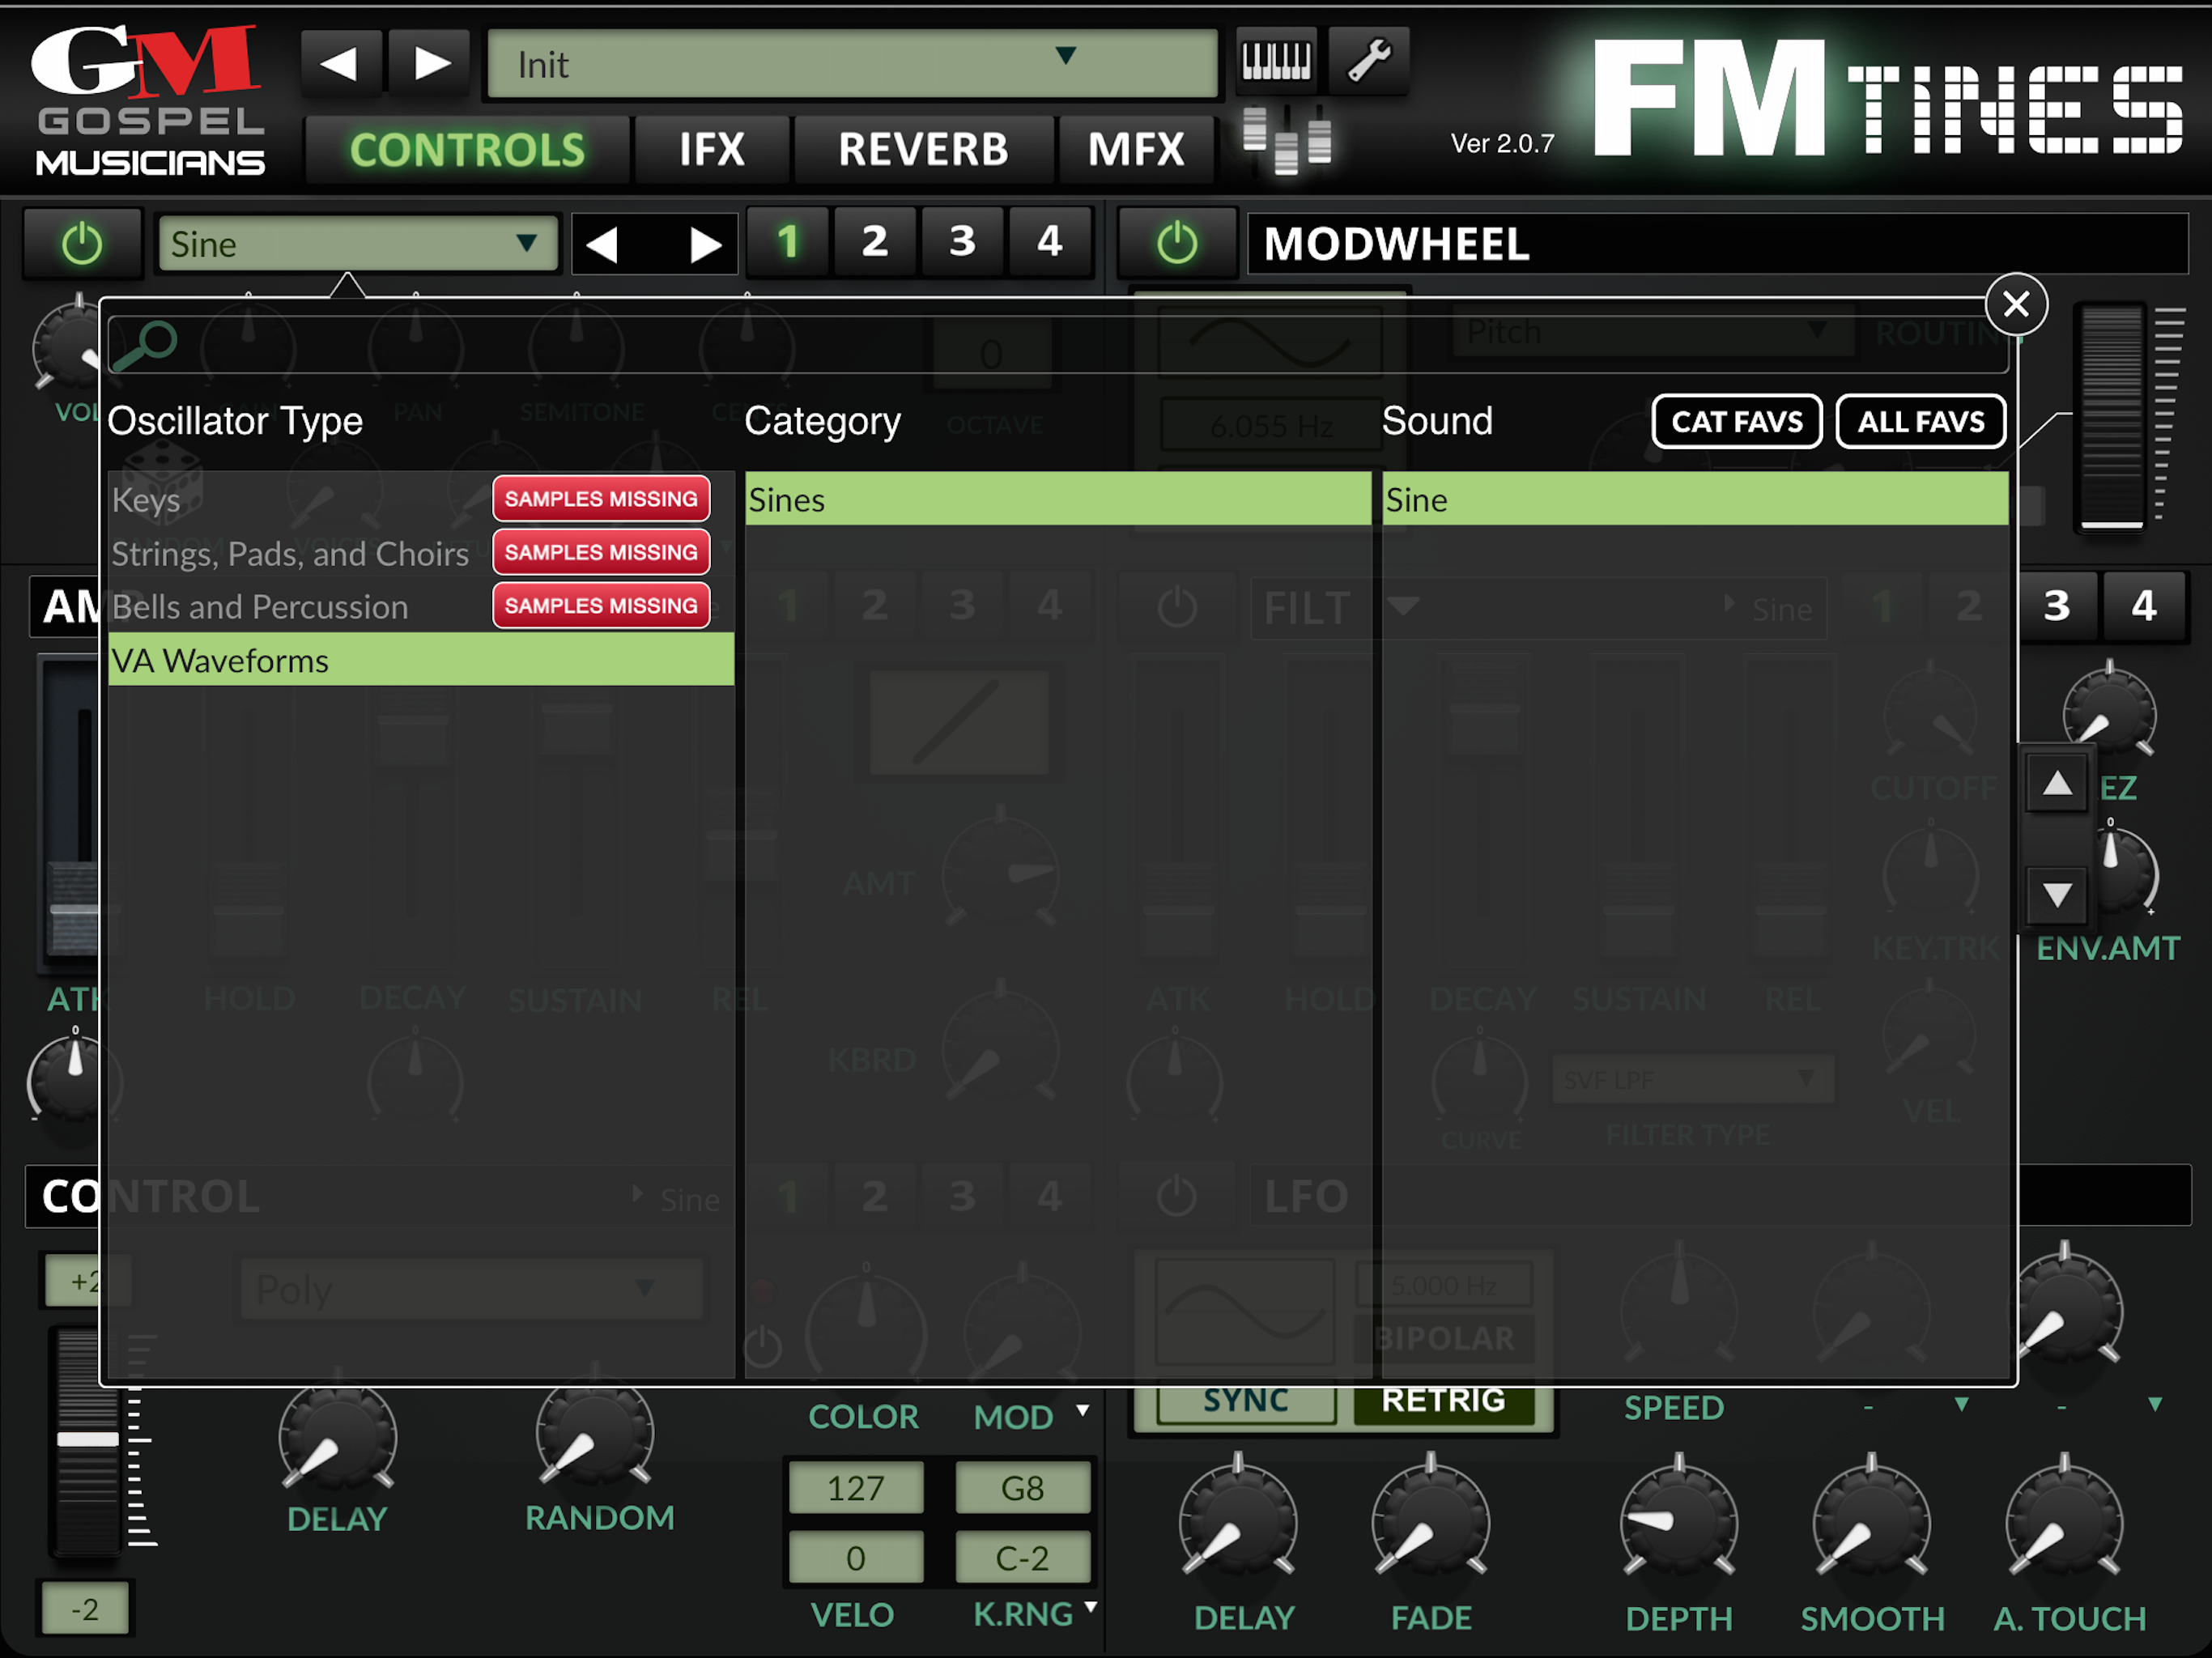Select oscillator slot 3
This screenshot has width=2212, height=1658.
point(962,241)
